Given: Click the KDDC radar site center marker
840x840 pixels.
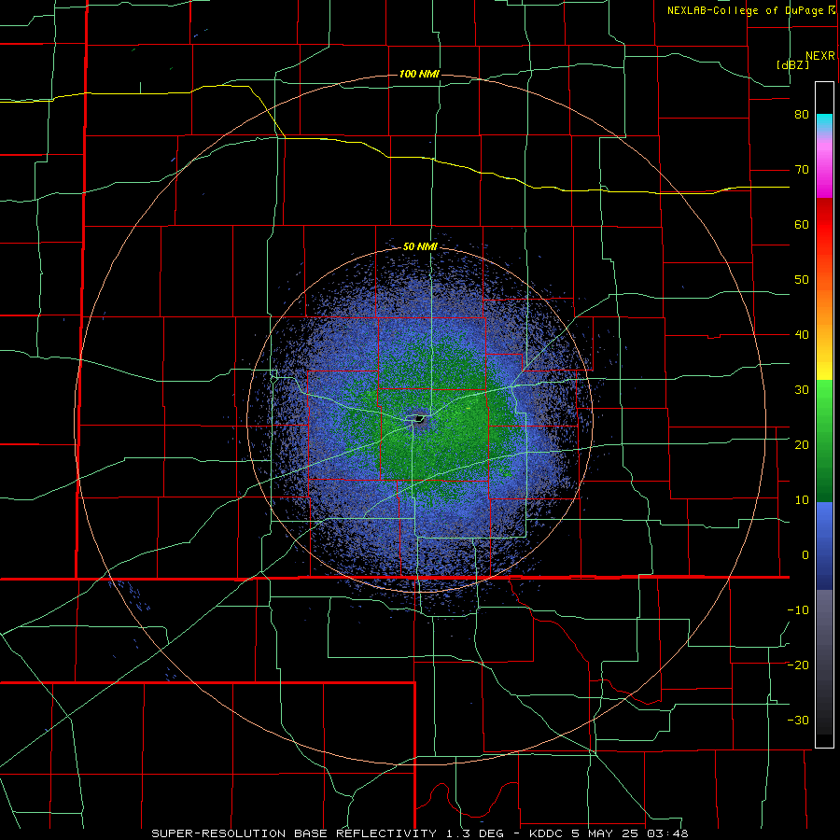Looking at the screenshot, I should click(419, 418).
